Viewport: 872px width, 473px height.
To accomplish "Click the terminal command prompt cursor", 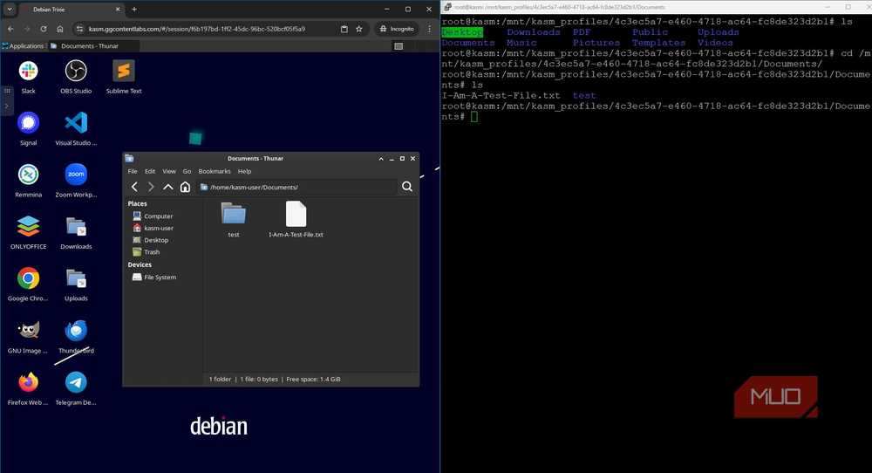I will click(x=473, y=116).
